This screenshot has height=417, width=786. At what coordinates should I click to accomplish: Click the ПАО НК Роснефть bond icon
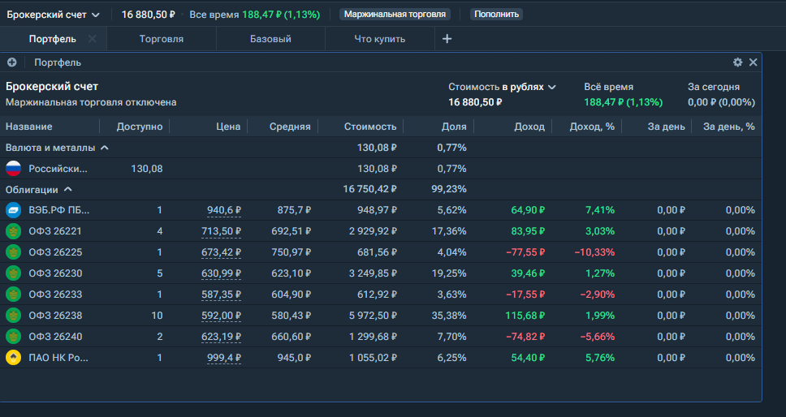point(14,358)
